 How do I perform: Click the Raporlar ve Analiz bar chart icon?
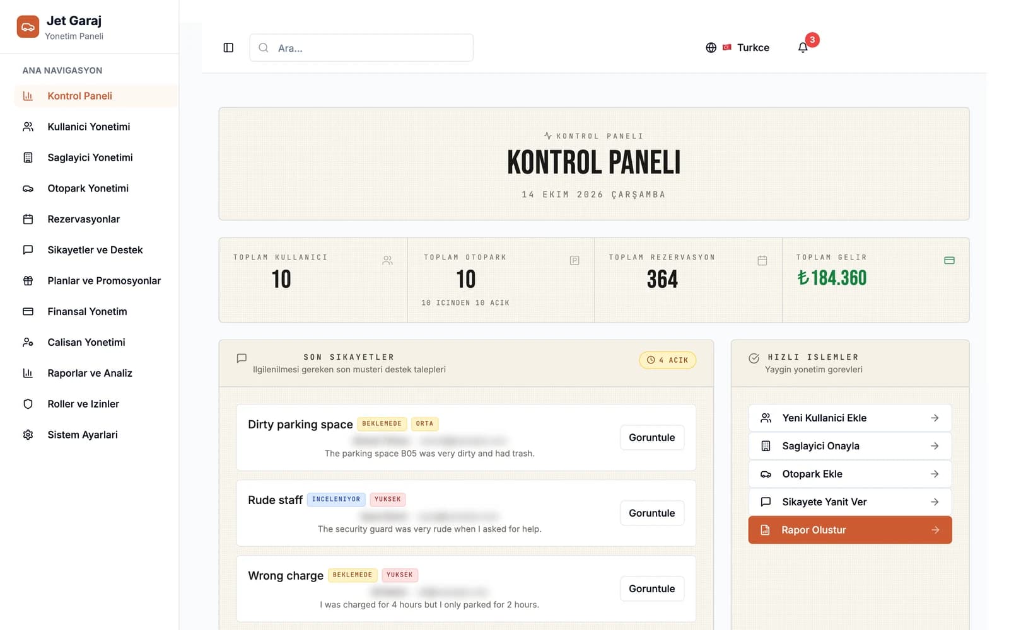(28, 373)
